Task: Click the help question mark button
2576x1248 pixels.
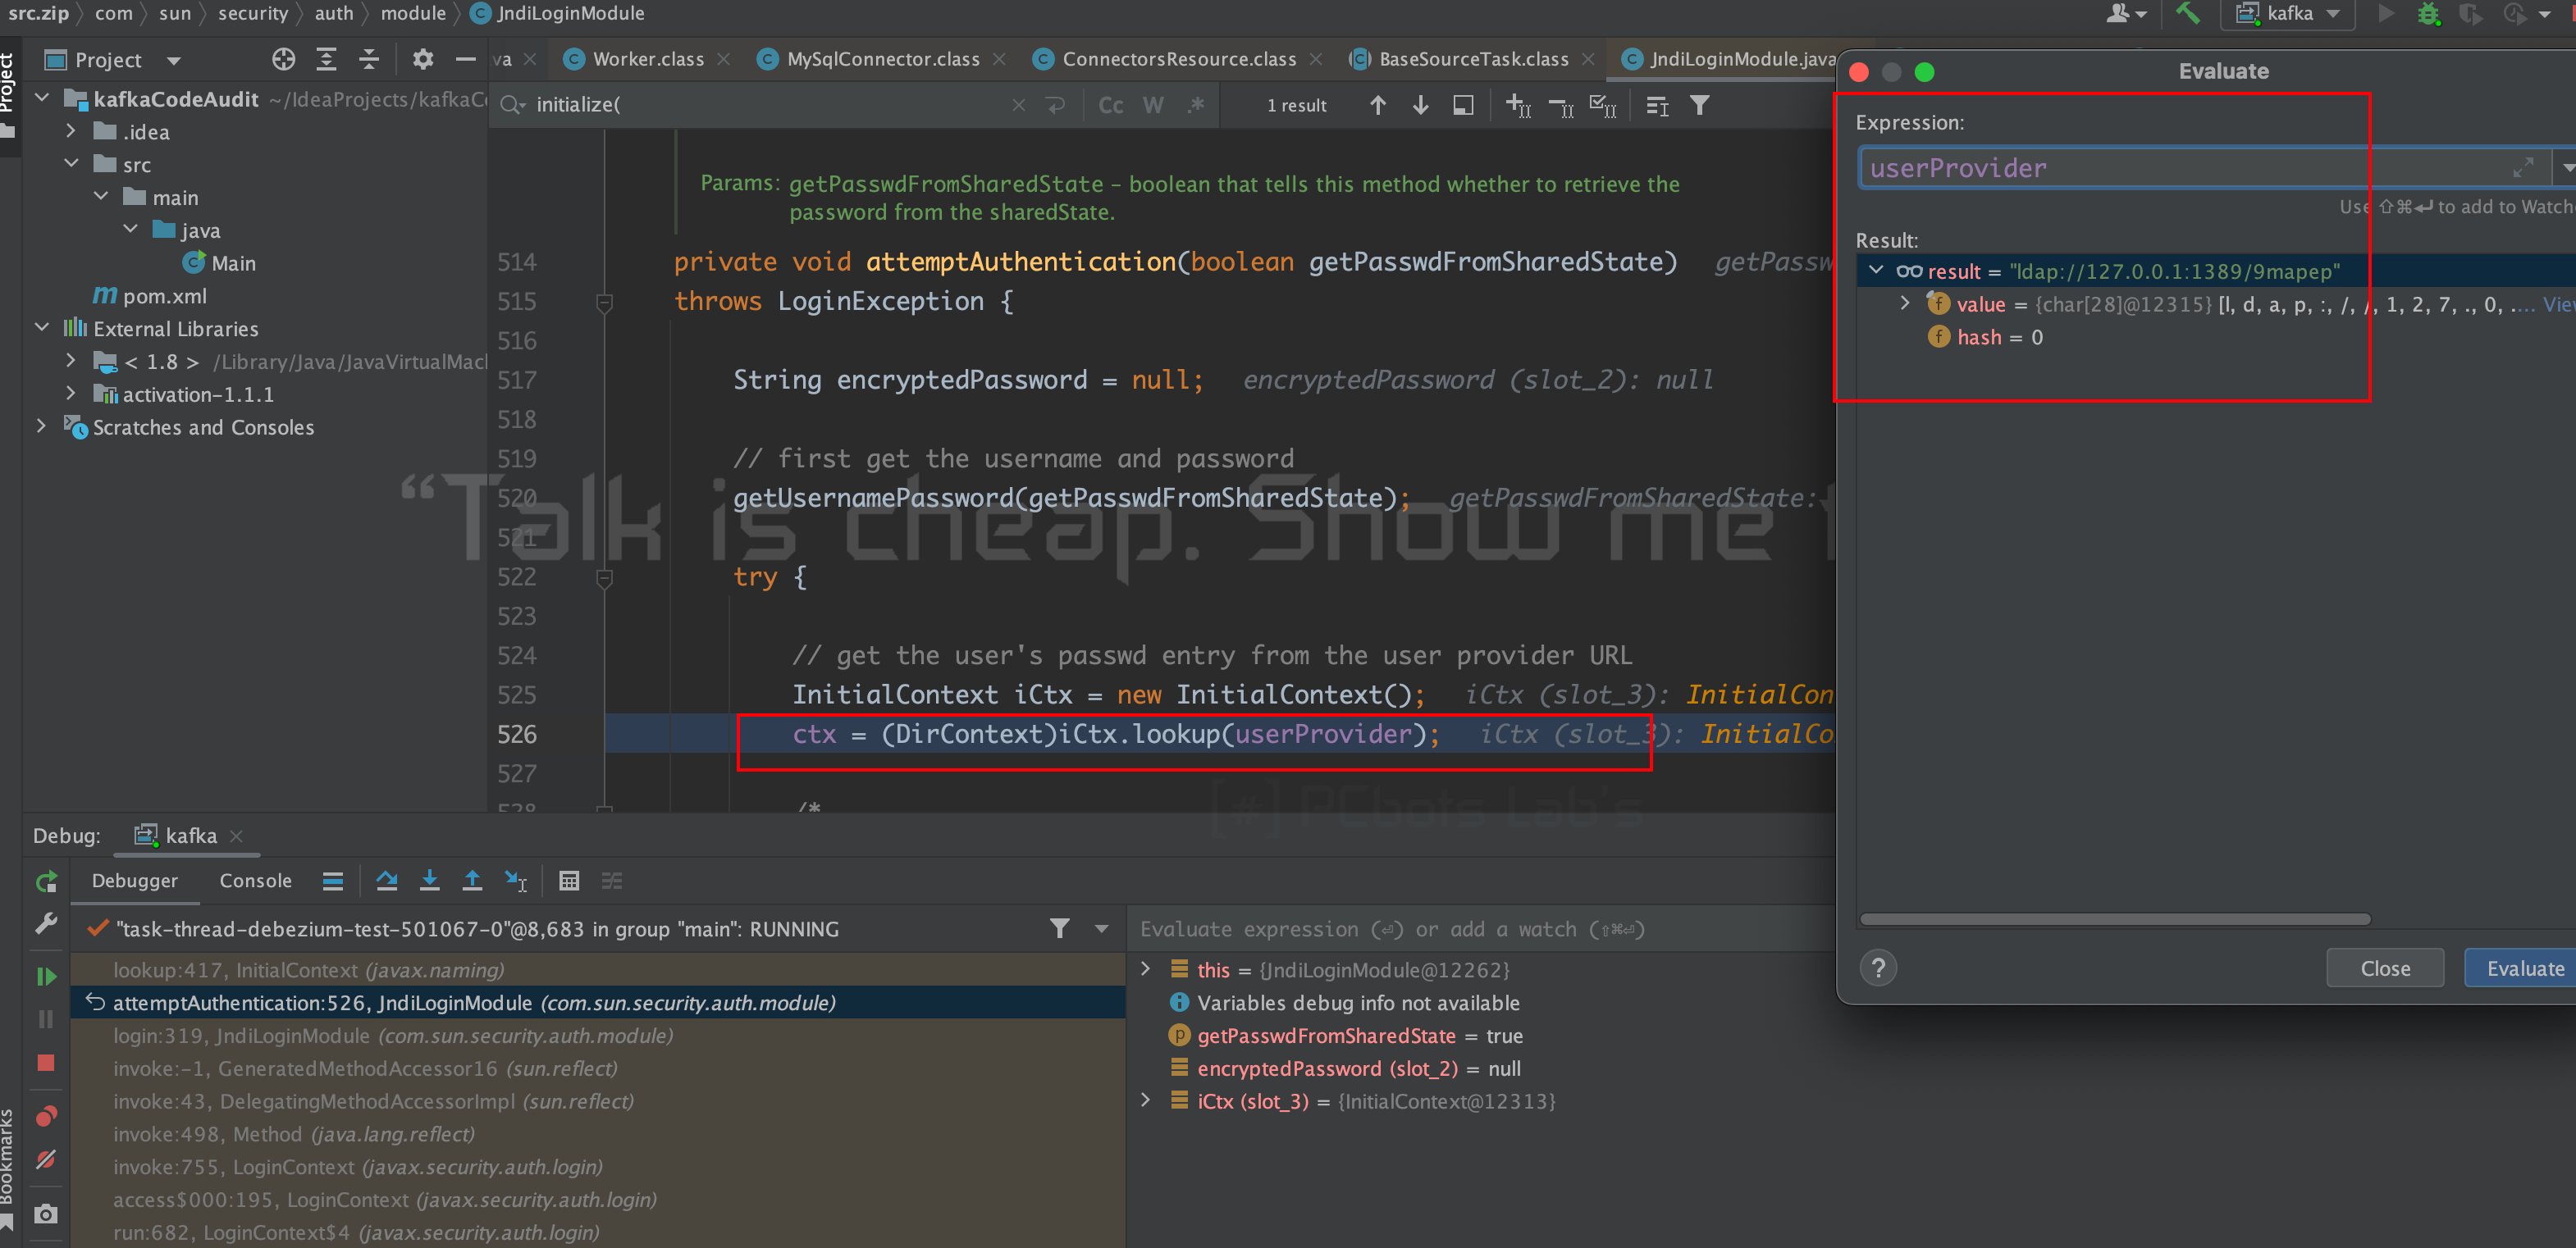Action: 1878,968
